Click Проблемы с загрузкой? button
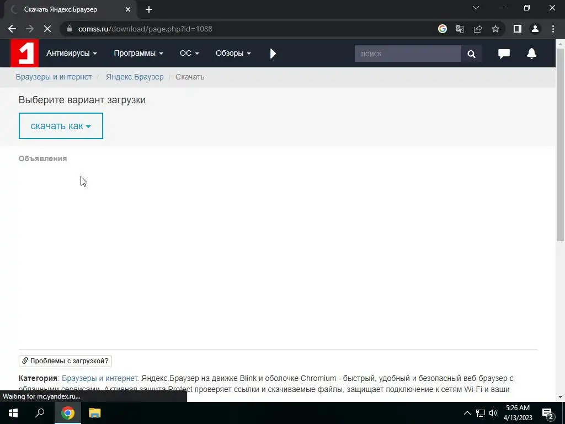Viewport: 565px width, 424px height. (65, 361)
